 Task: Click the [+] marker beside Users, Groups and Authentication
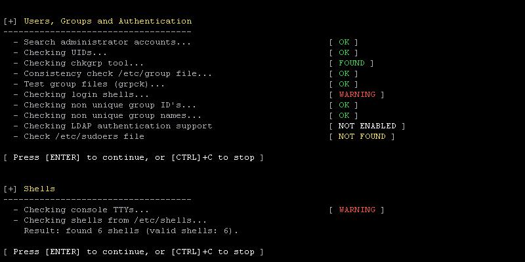tap(10, 21)
